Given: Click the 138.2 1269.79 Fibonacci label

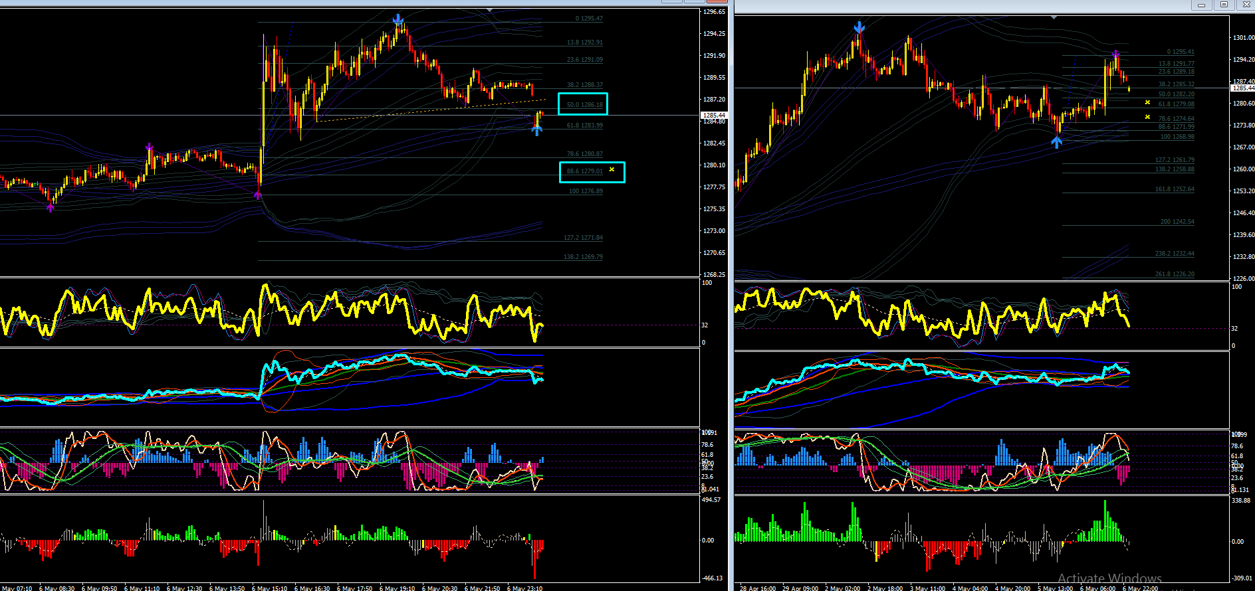Looking at the screenshot, I should click(x=583, y=257).
